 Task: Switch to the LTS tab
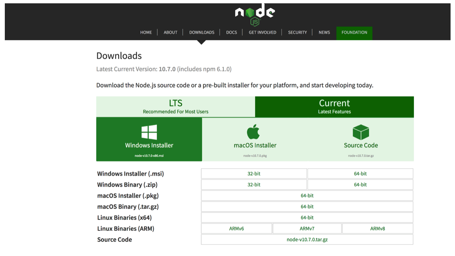click(176, 107)
